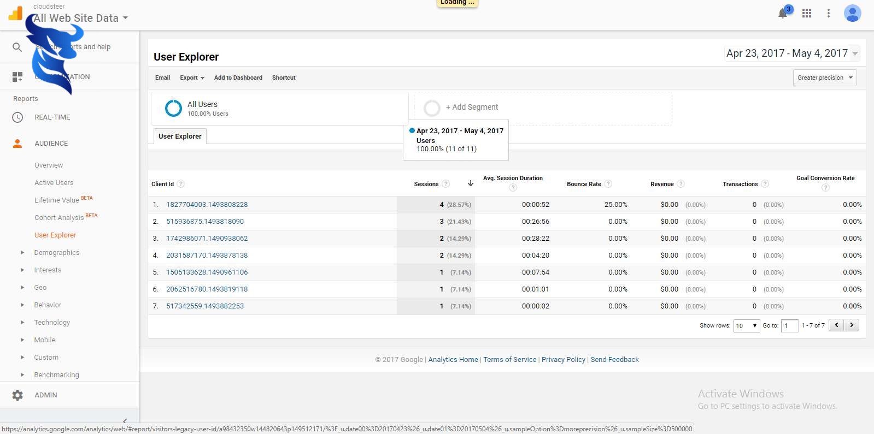Open client 515936875.1493818090
Screen dimensions: 874x434
click(x=205, y=222)
